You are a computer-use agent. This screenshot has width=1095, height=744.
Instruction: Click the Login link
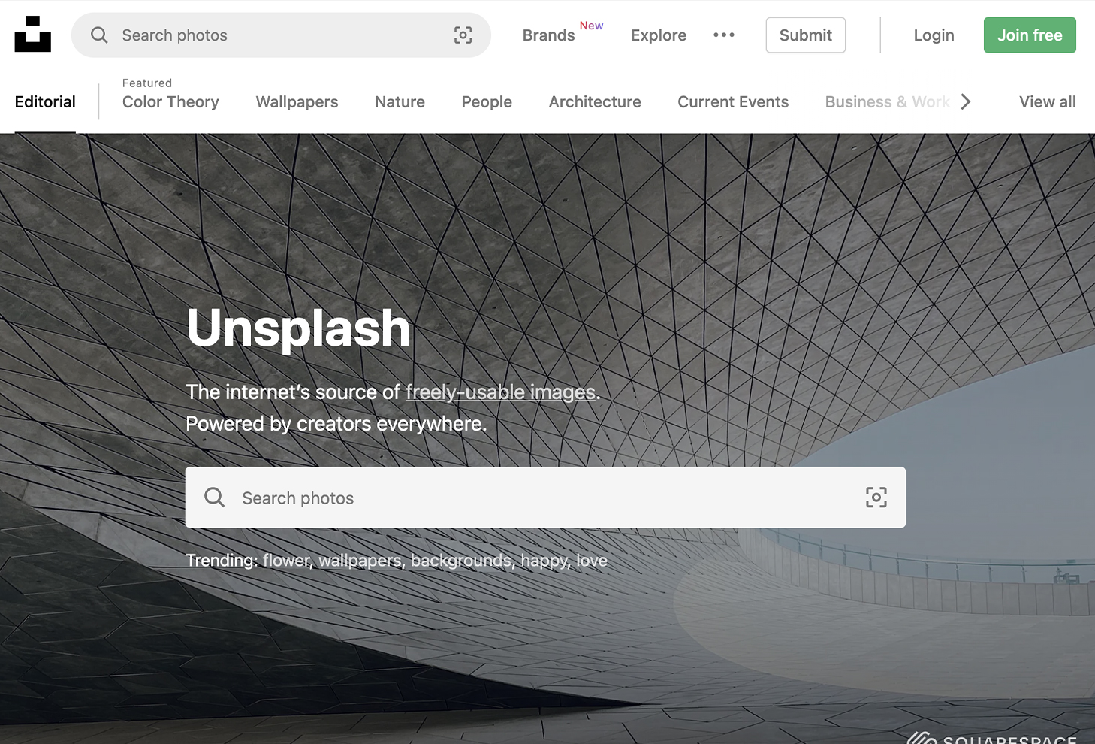(x=934, y=35)
